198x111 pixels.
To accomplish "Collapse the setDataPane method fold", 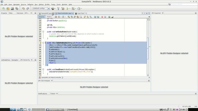I will coord(43,32).
